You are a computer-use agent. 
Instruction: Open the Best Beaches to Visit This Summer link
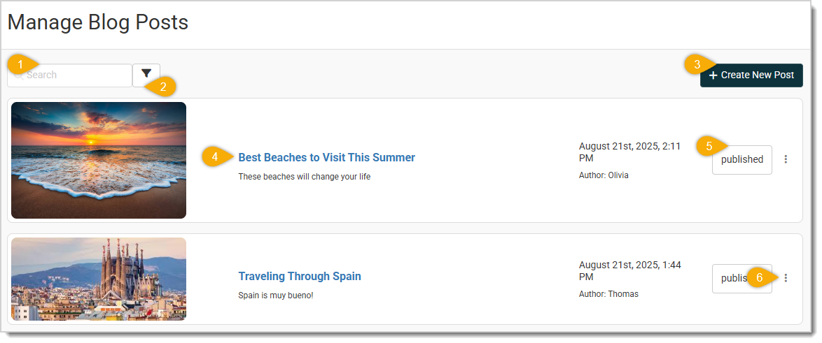coord(326,158)
